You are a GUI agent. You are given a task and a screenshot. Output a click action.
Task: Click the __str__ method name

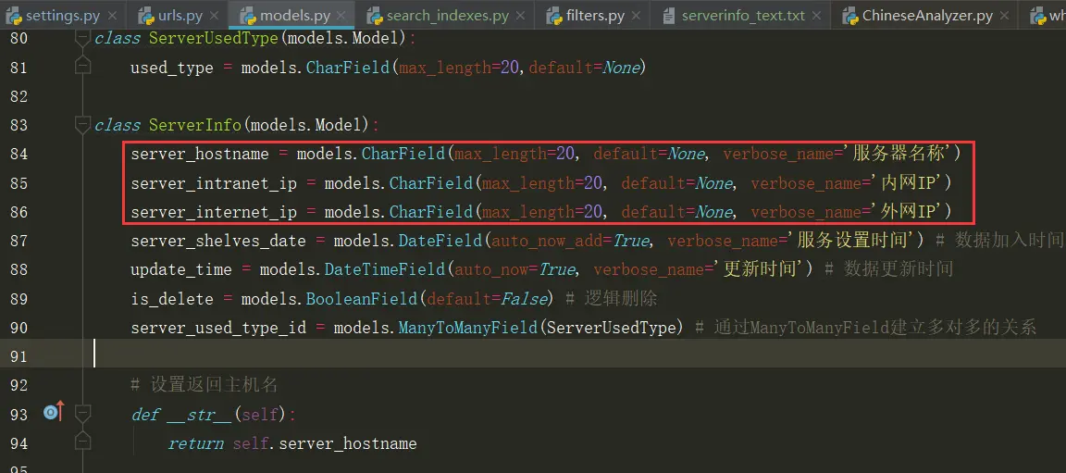[200, 414]
